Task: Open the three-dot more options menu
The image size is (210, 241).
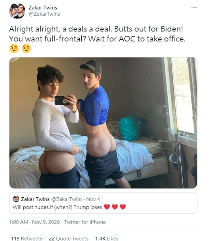Action: [194, 7]
